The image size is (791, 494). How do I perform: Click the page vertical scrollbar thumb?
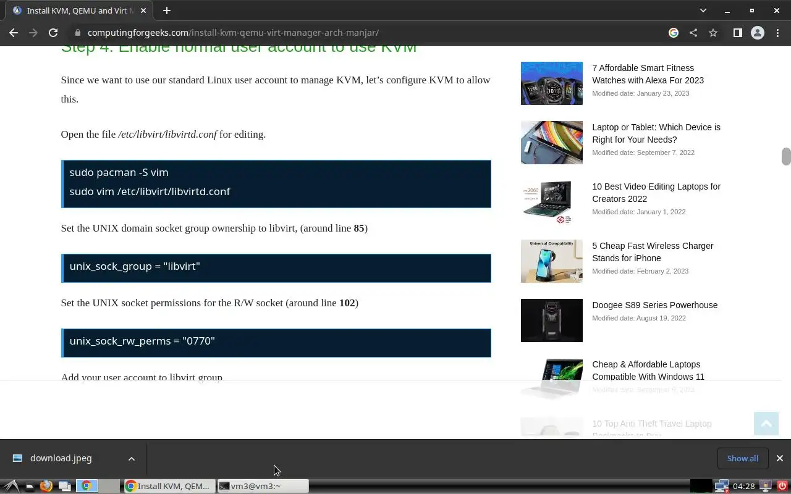point(785,157)
